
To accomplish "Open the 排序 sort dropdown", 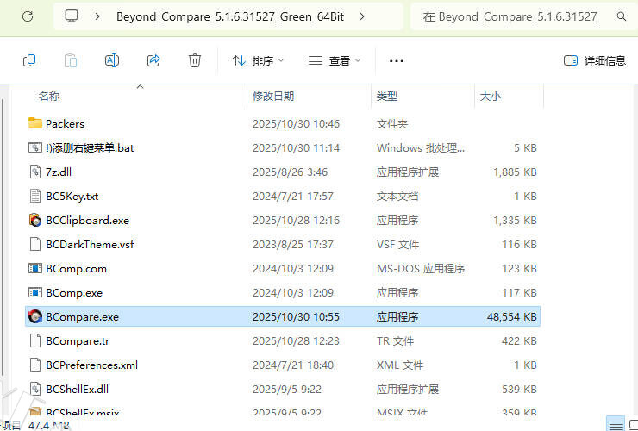I will [x=257, y=60].
